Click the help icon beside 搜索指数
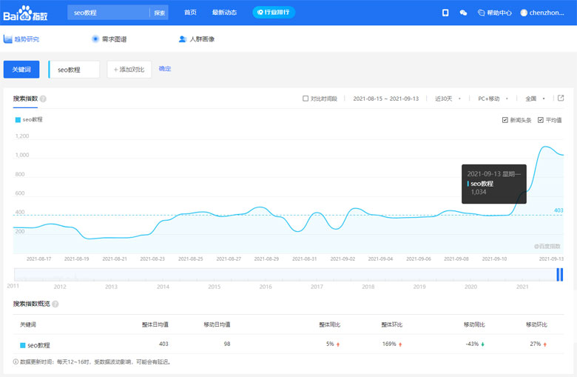Viewport: 577px width, 377px height. point(43,99)
